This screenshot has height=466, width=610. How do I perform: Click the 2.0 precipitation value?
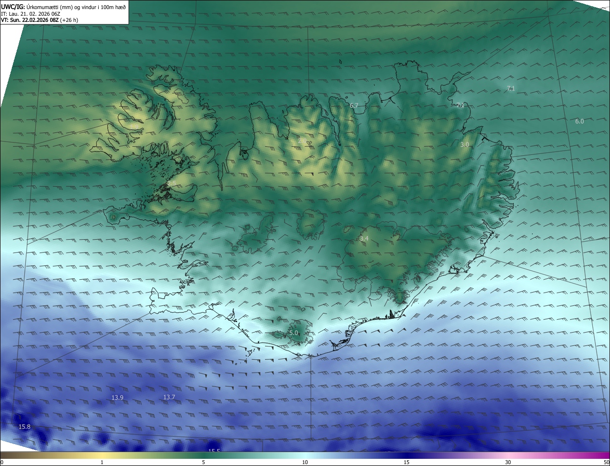click(x=302, y=141)
